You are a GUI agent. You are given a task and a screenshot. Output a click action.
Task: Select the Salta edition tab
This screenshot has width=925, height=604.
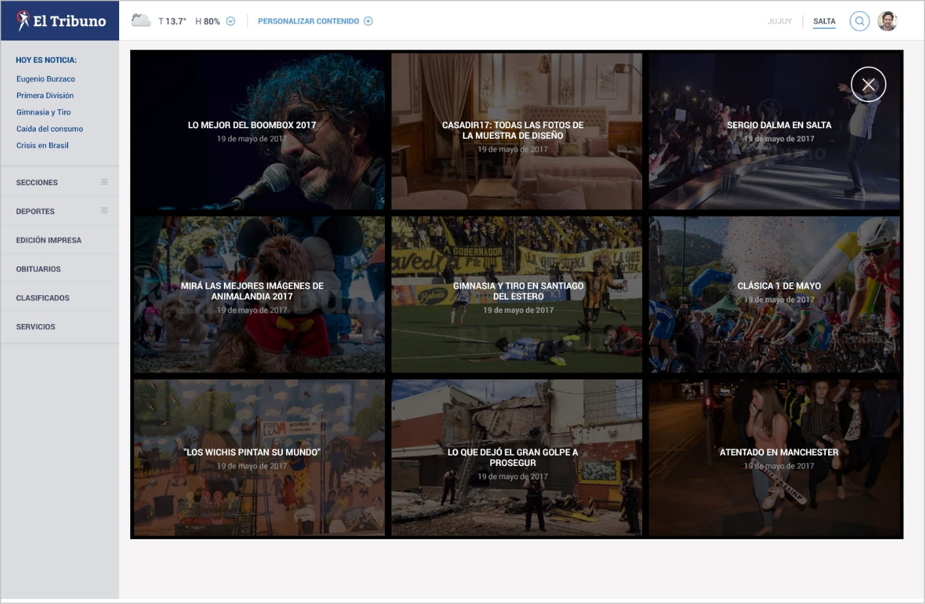[824, 22]
